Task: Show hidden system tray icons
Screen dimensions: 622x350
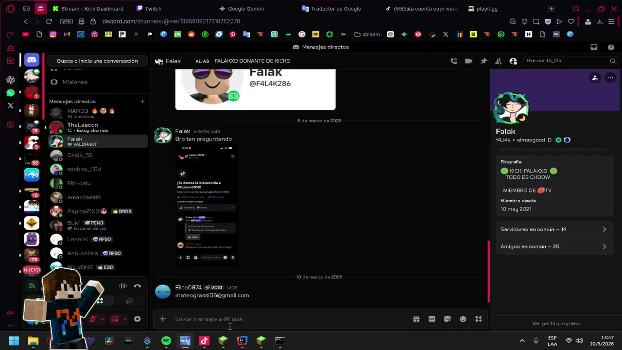Action: (x=522, y=341)
